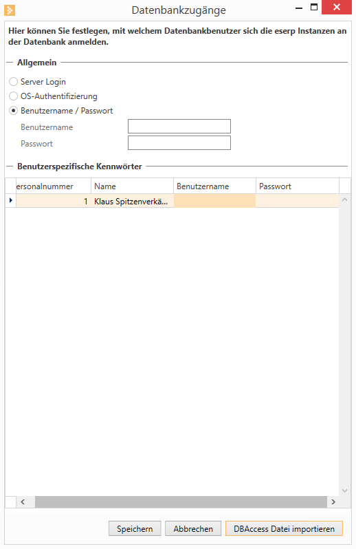Click the Passwort column header in grid
This screenshot has height=549, width=356.
click(298, 186)
